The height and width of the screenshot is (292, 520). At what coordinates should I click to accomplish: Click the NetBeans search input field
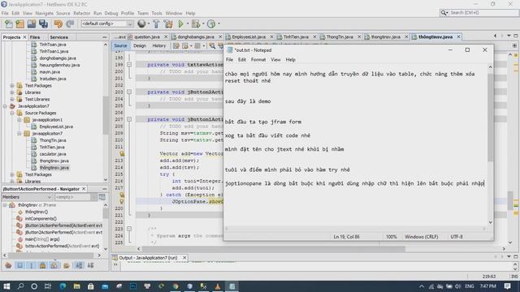[483, 13]
